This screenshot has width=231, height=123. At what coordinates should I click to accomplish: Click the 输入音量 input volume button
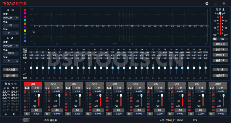[10, 69]
